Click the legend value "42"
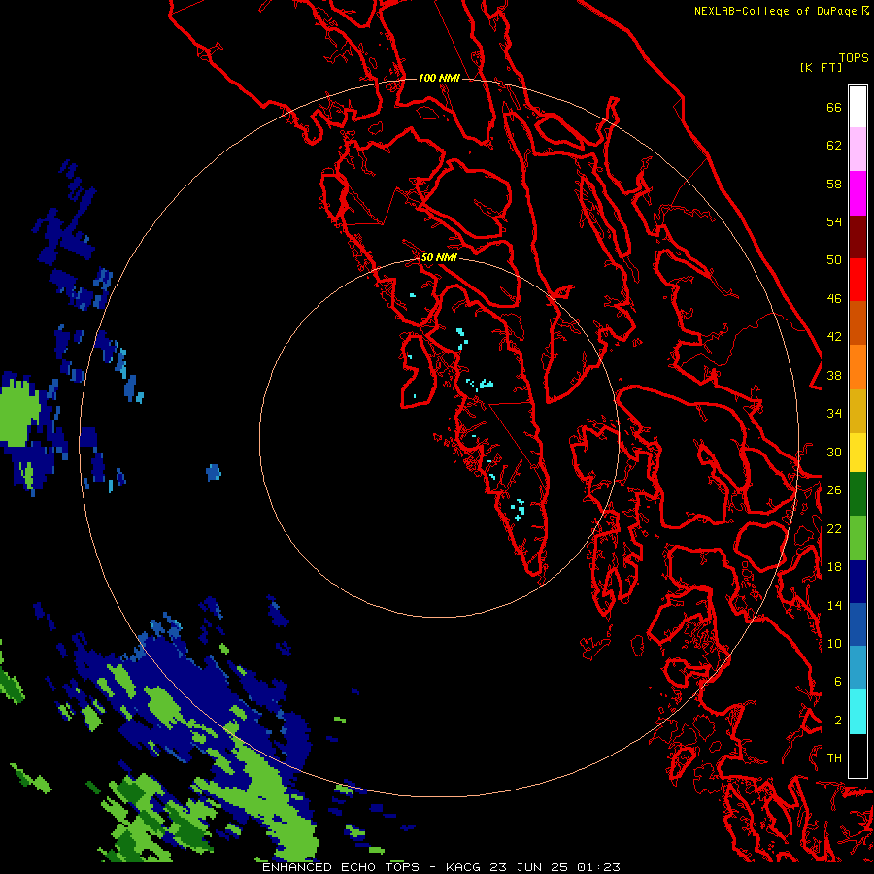 click(x=834, y=336)
